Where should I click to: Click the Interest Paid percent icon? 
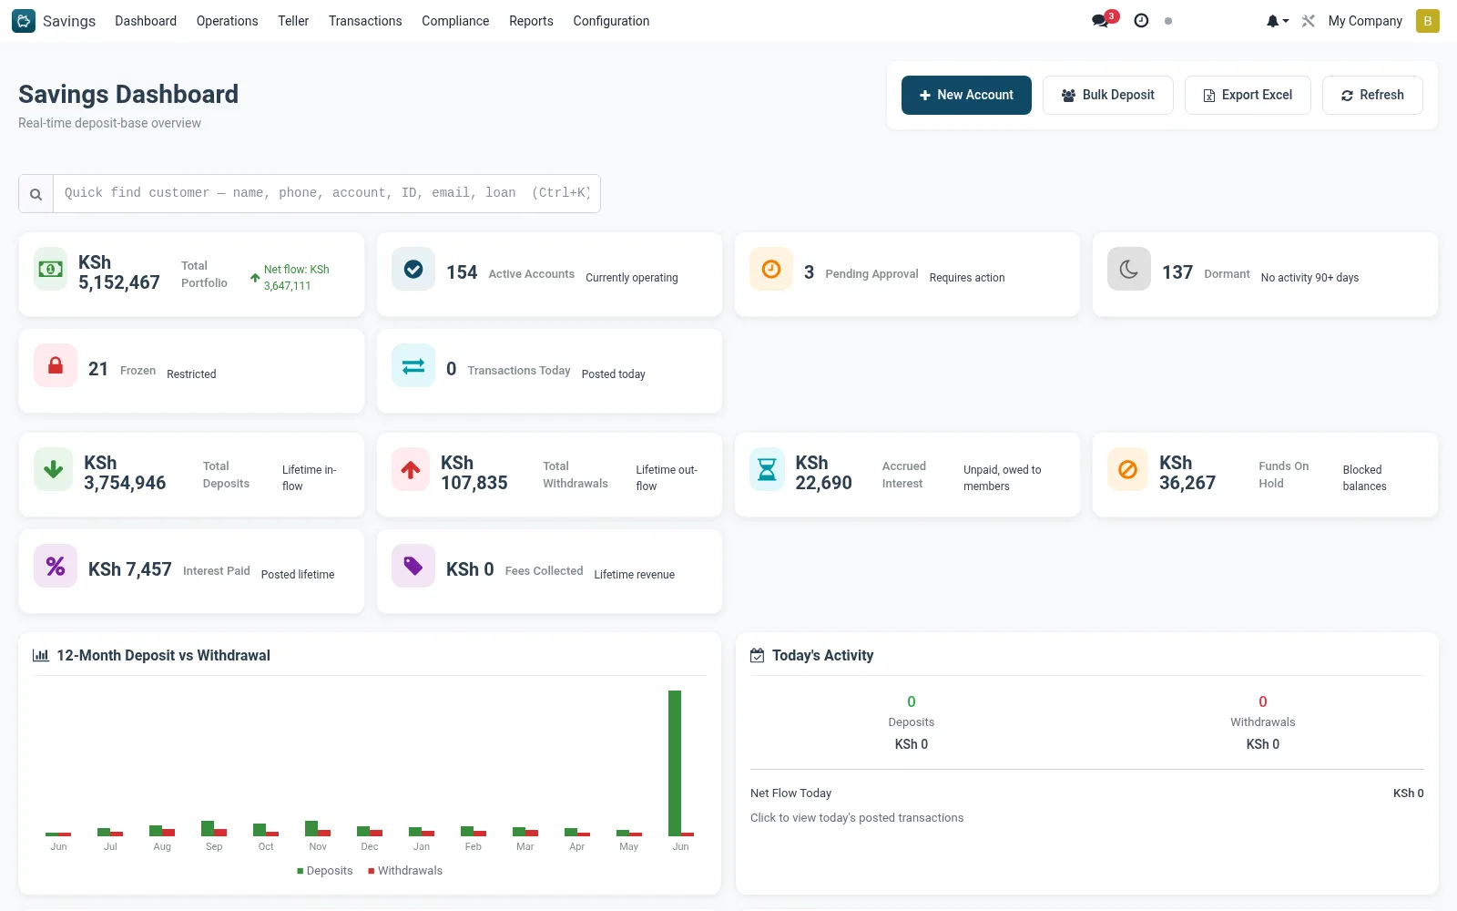pyautogui.click(x=56, y=566)
